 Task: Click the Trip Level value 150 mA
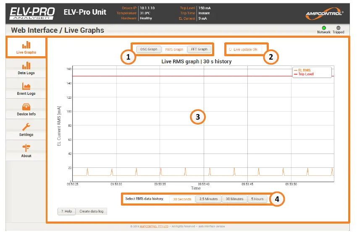pos(205,8)
